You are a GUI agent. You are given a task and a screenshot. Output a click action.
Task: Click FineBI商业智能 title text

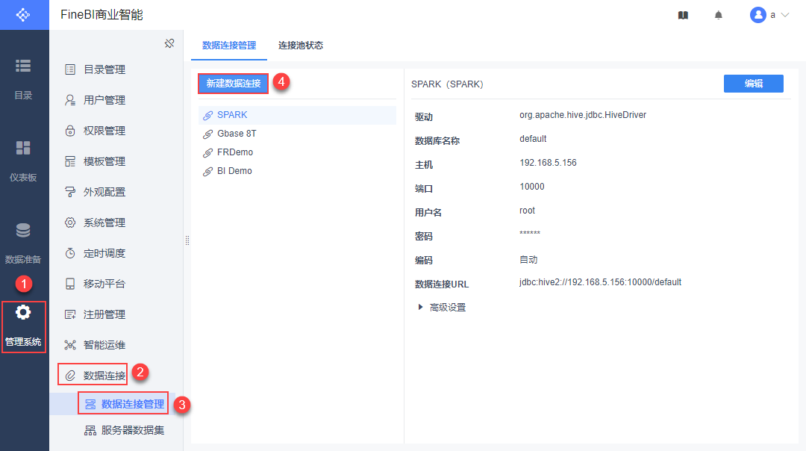pos(101,15)
